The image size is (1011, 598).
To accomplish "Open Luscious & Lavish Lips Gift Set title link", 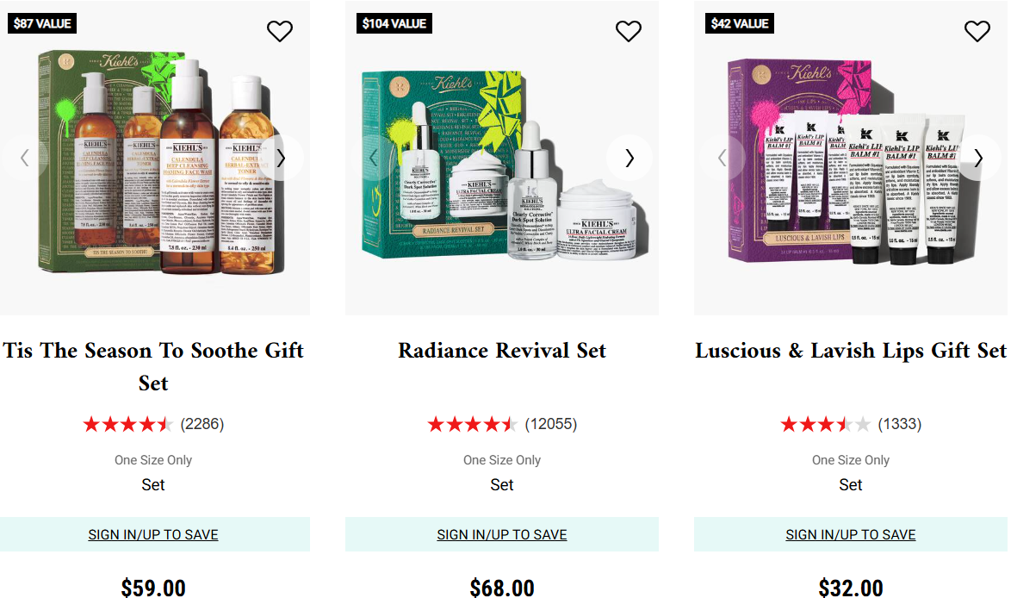I will [x=851, y=351].
